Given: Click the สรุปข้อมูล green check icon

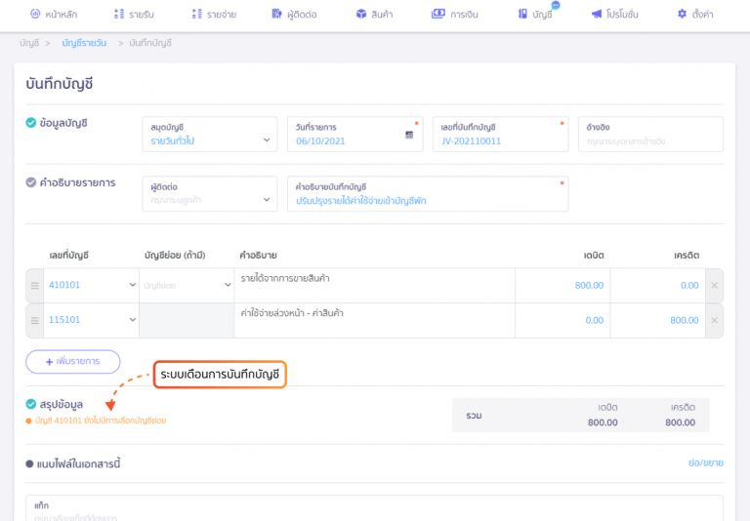Looking at the screenshot, I should pyautogui.click(x=31, y=403).
